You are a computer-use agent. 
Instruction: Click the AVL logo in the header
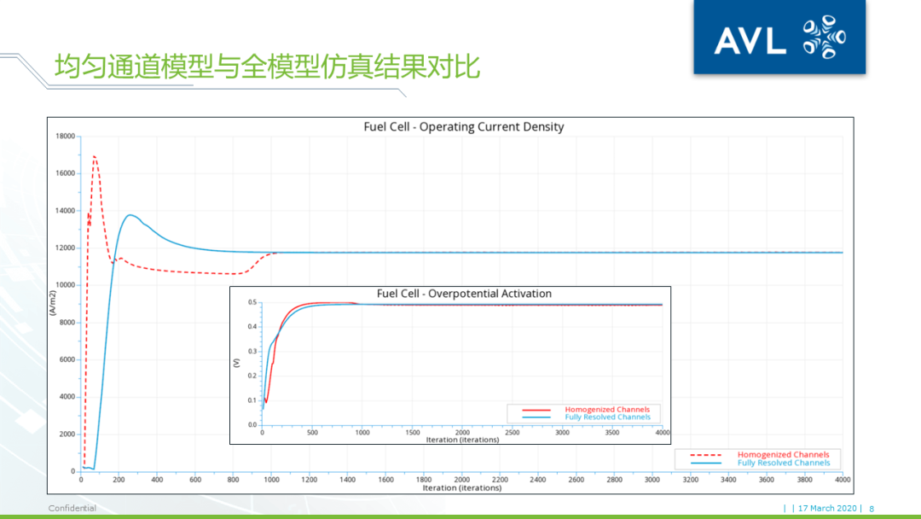click(x=779, y=37)
